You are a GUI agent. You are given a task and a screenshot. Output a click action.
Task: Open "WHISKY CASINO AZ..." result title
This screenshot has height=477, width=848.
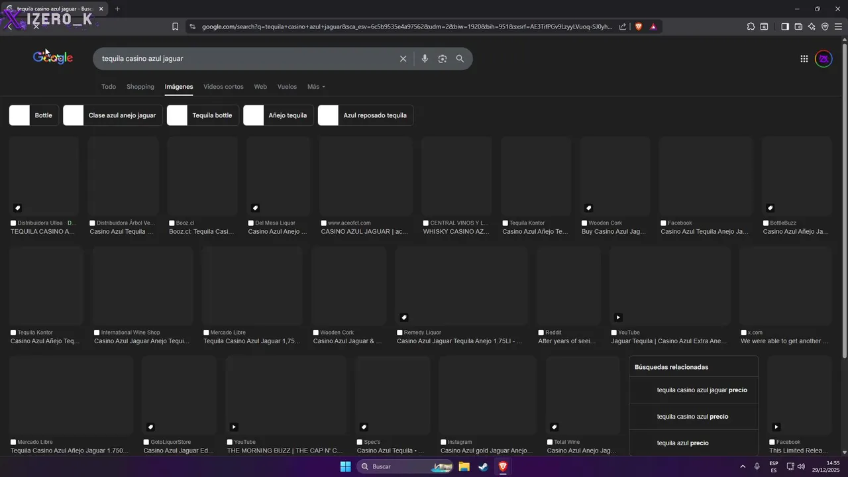[x=456, y=232]
